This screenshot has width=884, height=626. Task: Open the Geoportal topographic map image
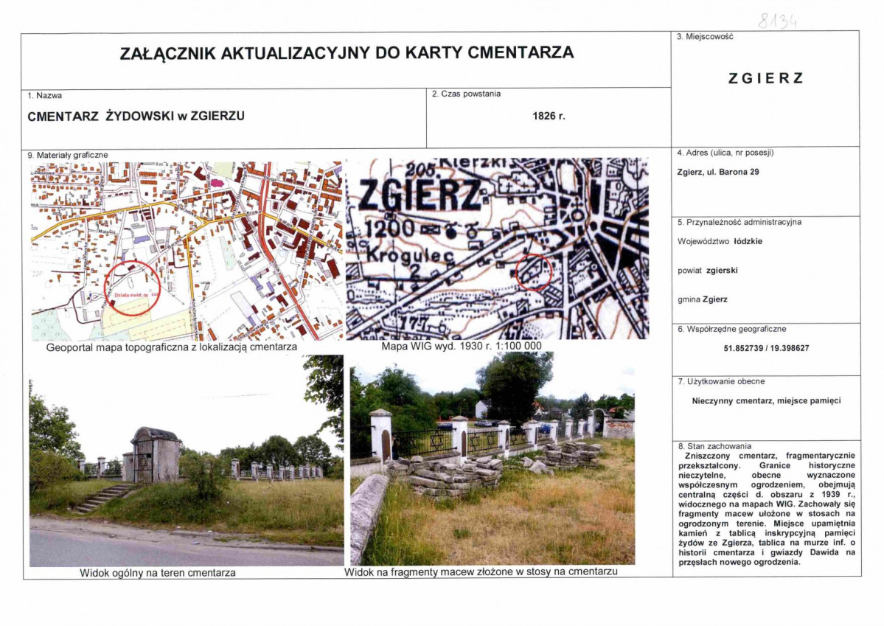(x=187, y=251)
